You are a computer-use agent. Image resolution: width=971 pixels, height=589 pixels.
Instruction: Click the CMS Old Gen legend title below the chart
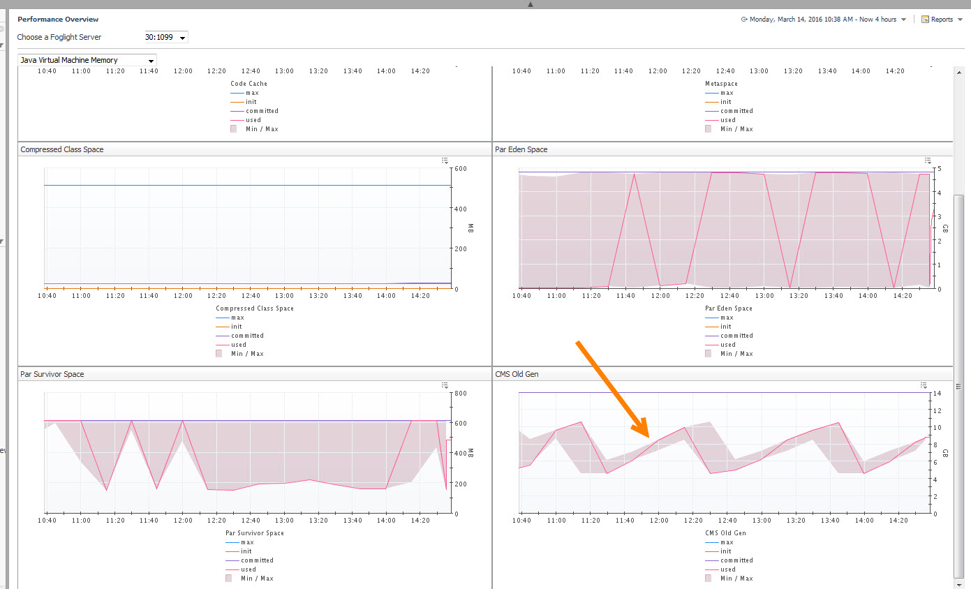725,533
